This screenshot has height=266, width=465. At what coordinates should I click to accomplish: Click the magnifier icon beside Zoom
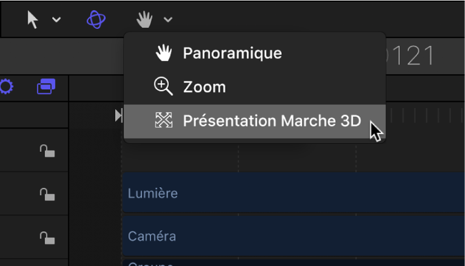(163, 87)
